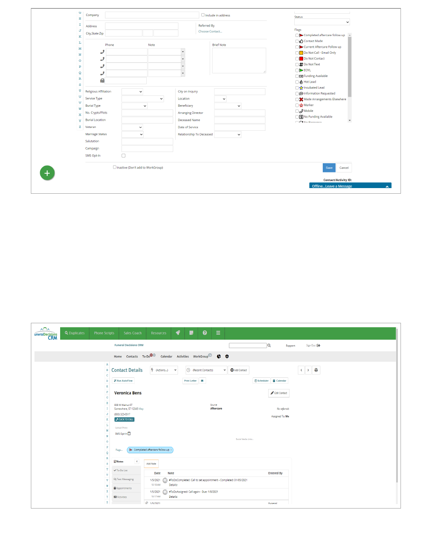
Task: Enable the Do Not Contact flag
Action: (x=297, y=59)
